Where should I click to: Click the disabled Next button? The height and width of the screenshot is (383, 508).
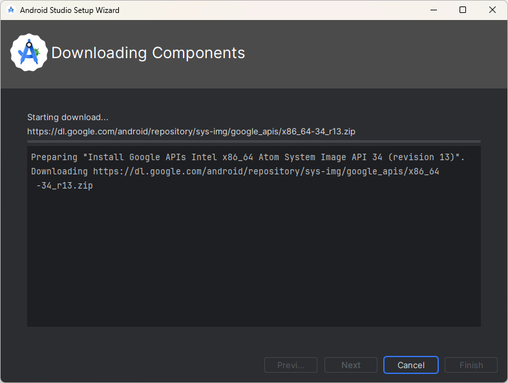[351, 365]
